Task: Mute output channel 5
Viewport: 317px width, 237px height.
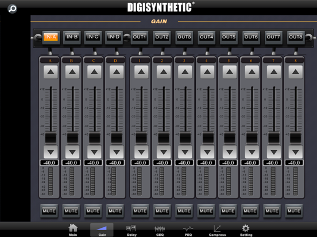Action: coord(228,211)
